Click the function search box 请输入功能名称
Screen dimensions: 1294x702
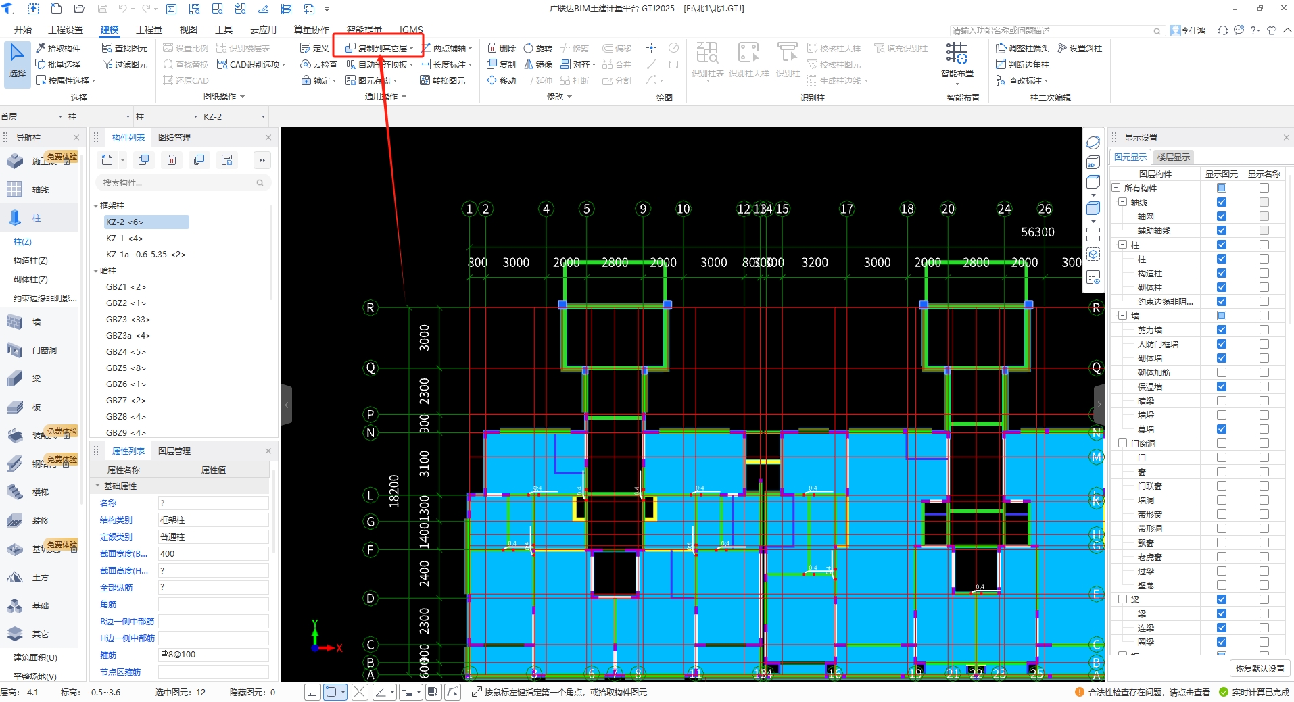[x=1056, y=30]
